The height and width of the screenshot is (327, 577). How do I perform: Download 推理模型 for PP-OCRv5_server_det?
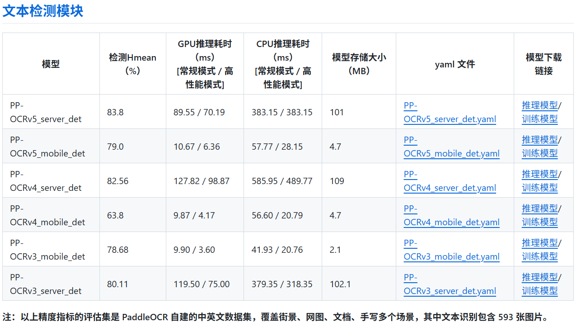tap(539, 105)
